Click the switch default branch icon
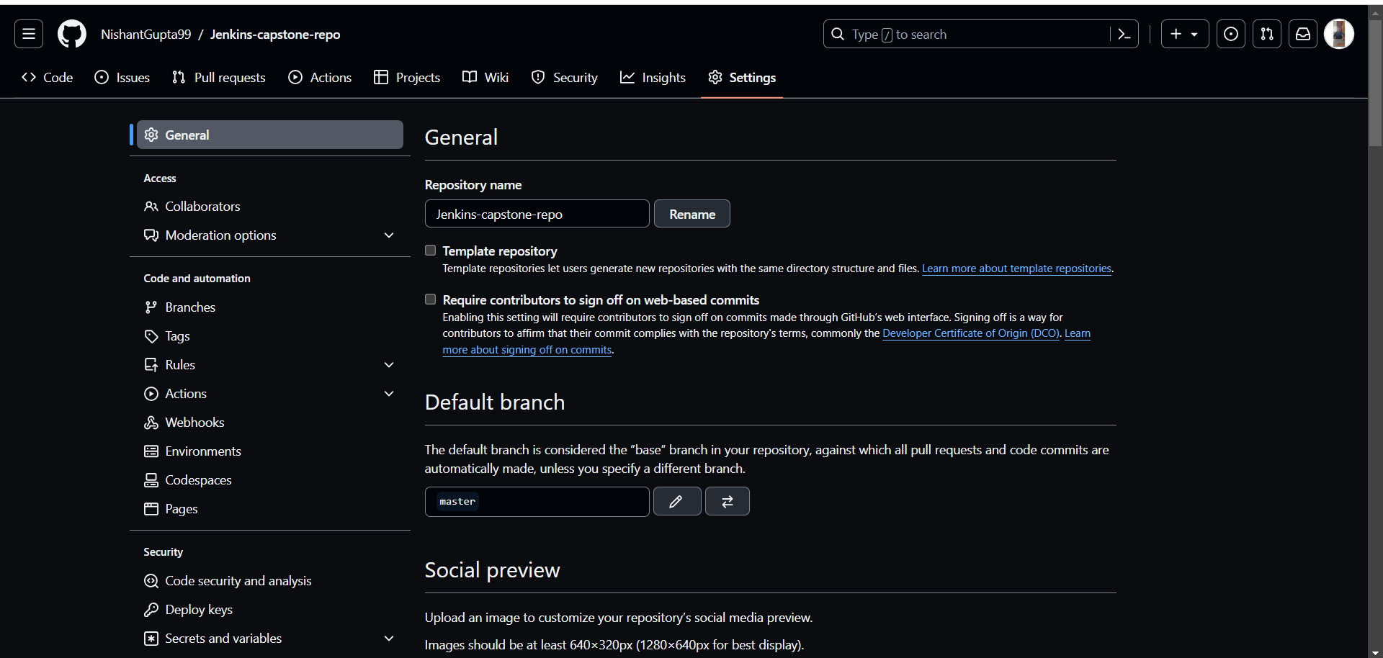 [x=727, y=501]
